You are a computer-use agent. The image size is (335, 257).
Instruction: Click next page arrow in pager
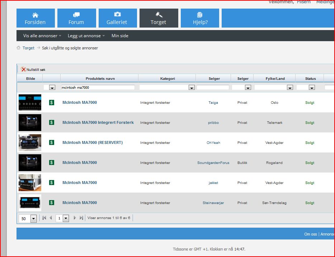pos(75,218)
